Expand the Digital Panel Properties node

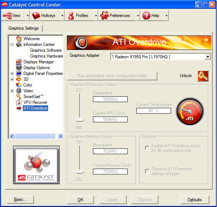pos(12,73)
